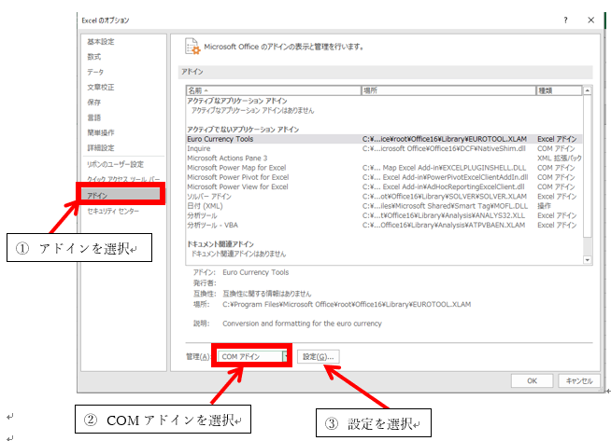
Task: Click the NativeShim.dll path cell
Action: point(444,148)
